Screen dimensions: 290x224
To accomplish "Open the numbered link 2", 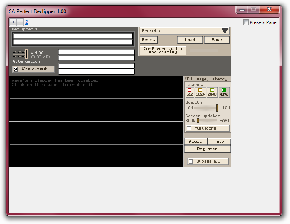I will [27, 22].
